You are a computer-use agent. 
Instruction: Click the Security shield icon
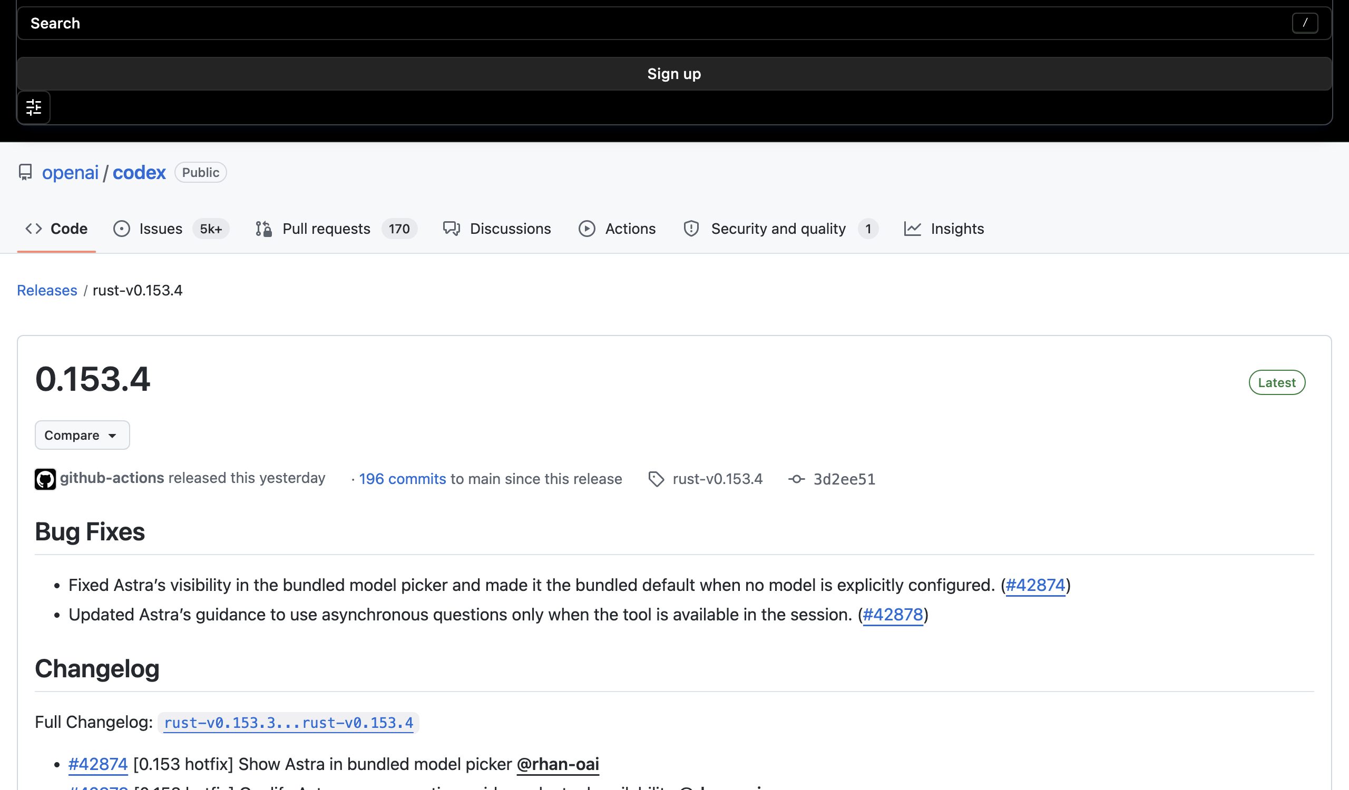(x=691, y=229)
